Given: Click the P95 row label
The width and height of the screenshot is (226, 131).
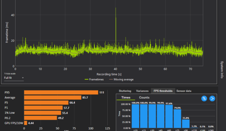Looking at the screenshot, I should (7, 93).
